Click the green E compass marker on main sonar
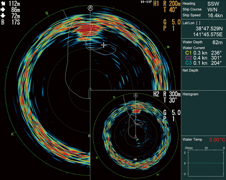 [12, 134]
